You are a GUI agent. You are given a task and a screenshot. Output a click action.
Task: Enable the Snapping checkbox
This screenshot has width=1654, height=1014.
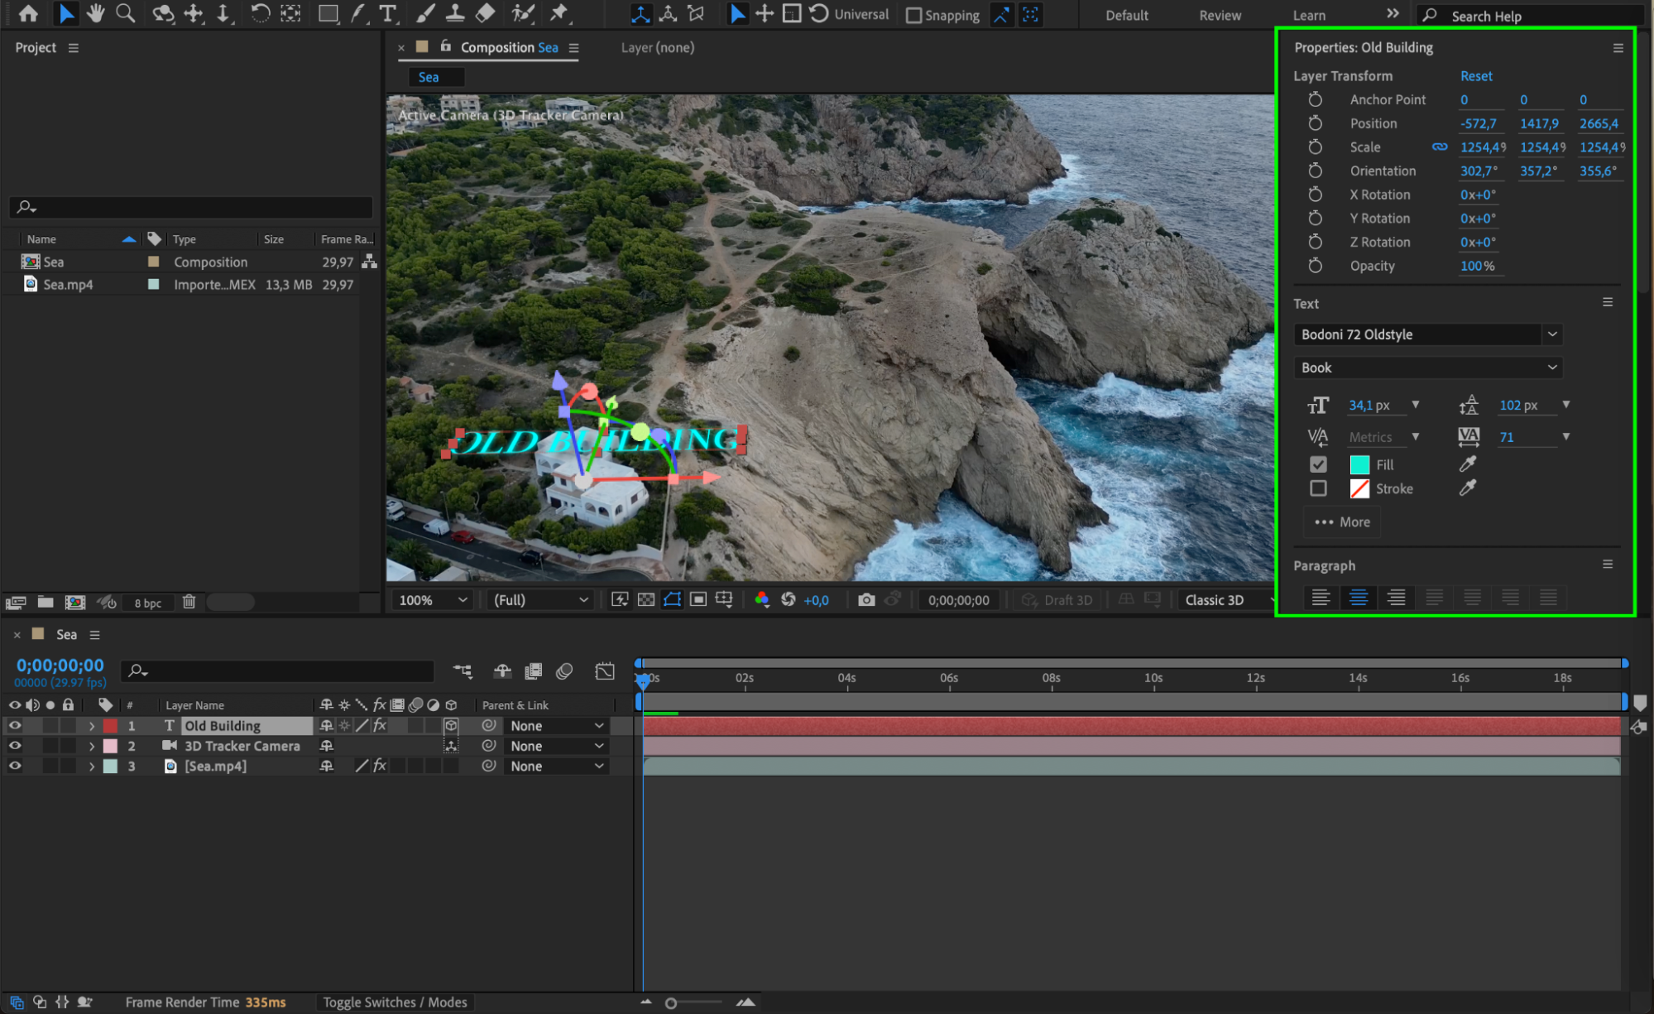[914, 15]
